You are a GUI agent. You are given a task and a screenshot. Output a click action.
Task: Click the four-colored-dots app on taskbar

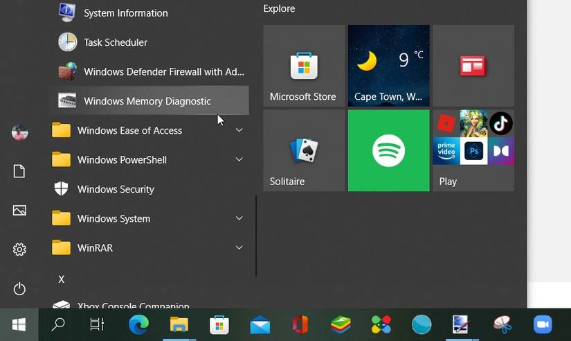[x=381, y=324]
